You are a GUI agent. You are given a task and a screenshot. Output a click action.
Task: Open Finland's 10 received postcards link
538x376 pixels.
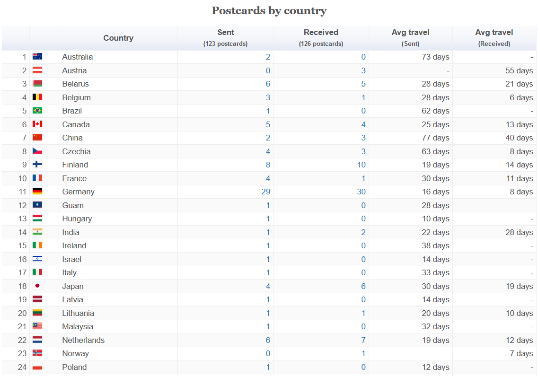[x=362, y=165]
